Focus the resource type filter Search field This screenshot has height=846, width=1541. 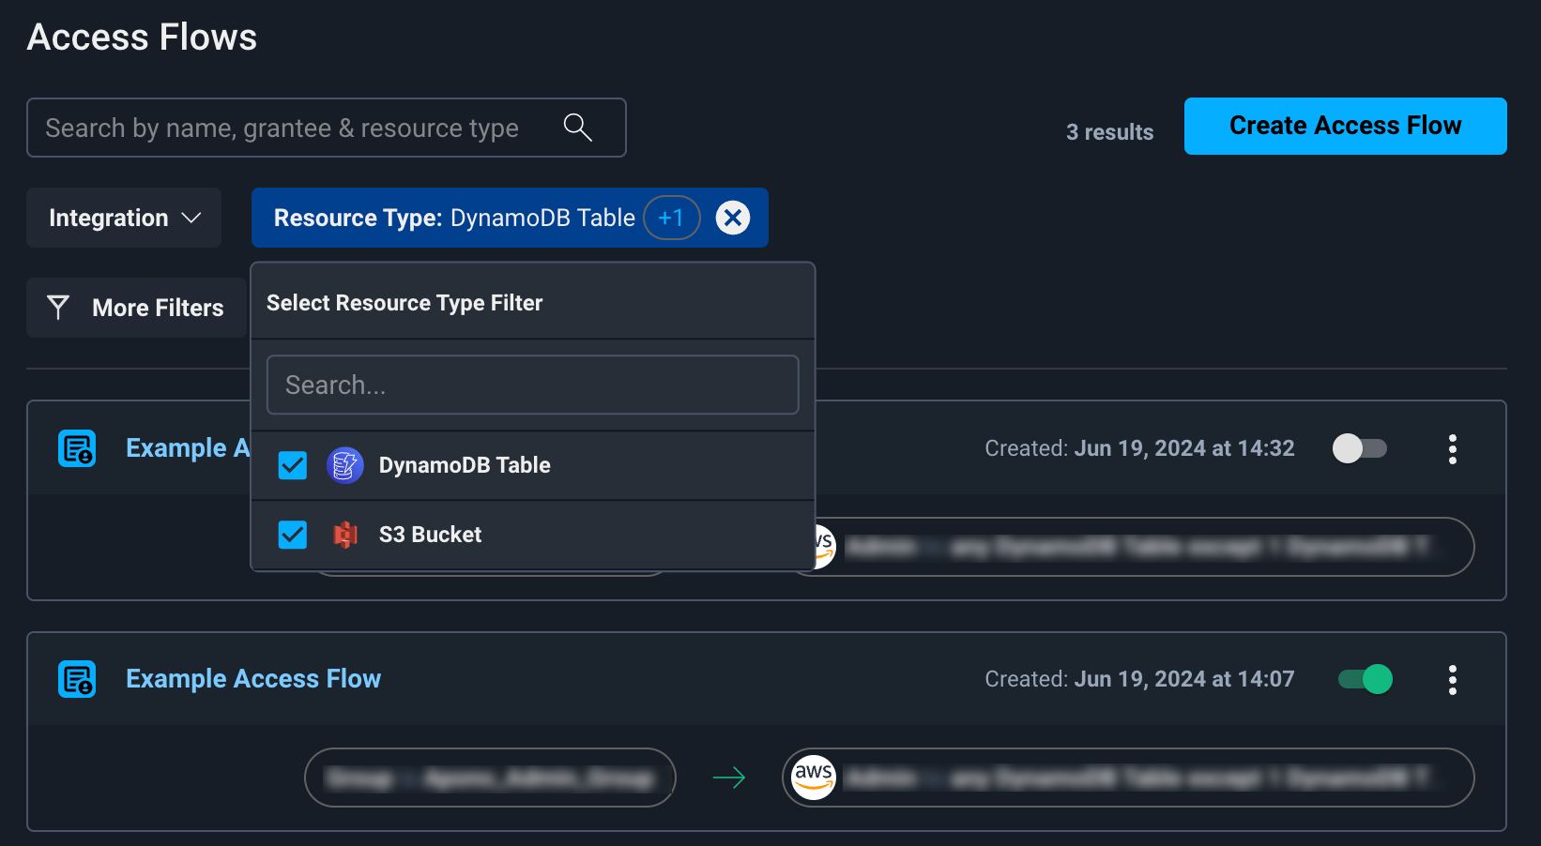click(x=532, y=385)
